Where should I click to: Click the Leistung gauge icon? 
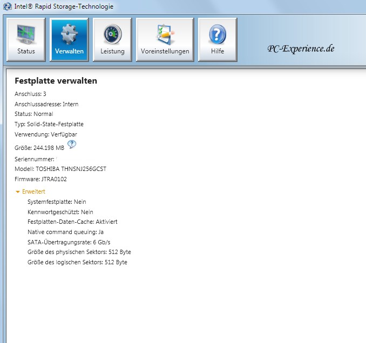112,34
